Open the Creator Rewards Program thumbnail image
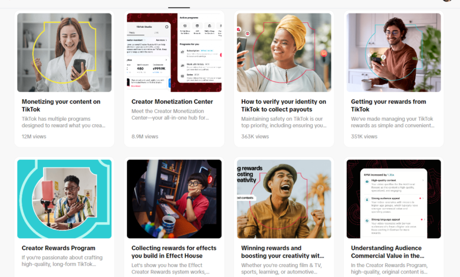 [x=64, y=199]
